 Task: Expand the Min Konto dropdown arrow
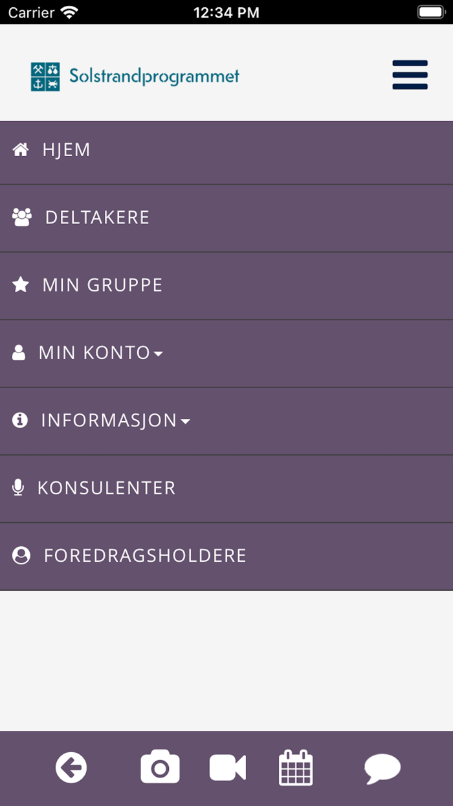158,354
